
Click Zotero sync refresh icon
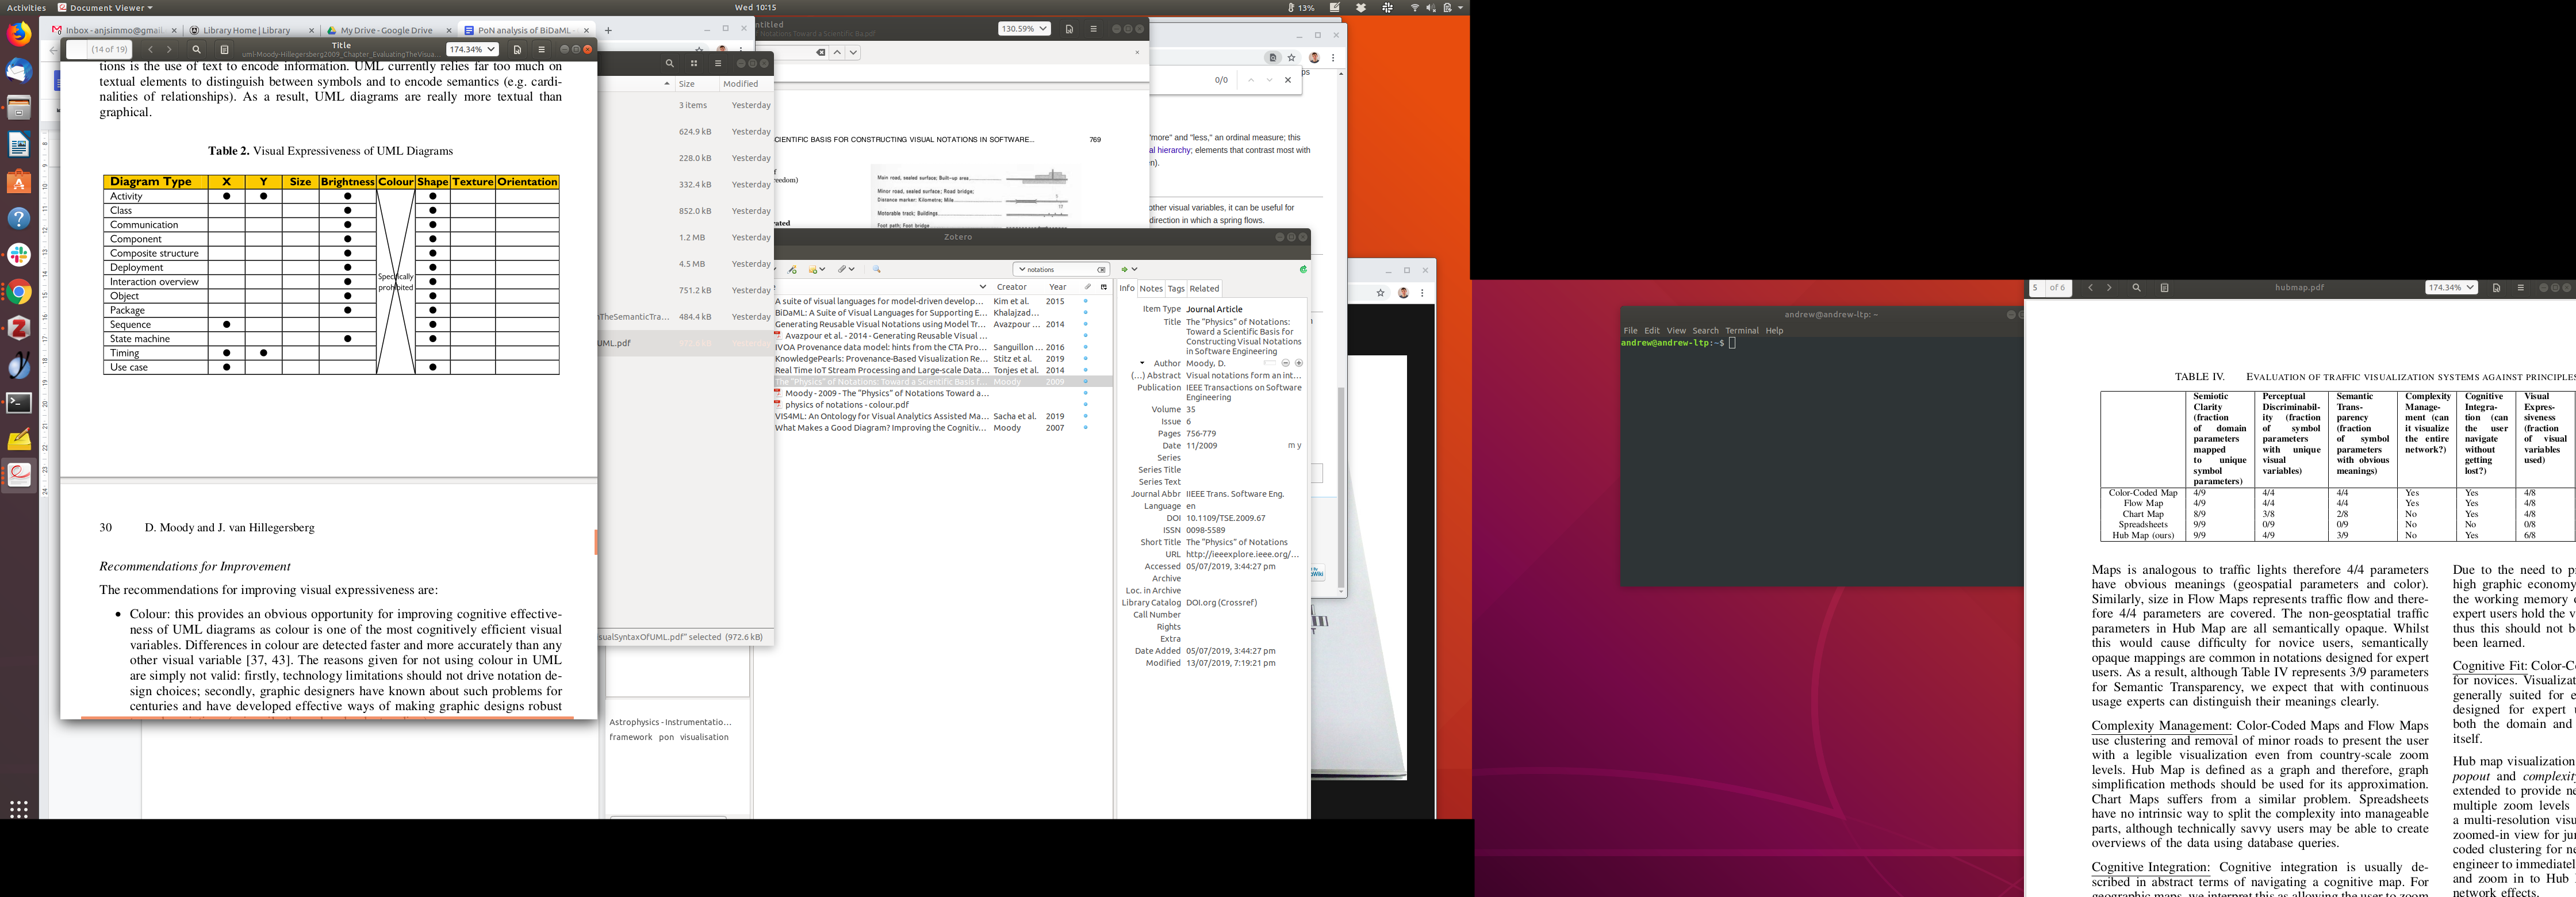[x=1303, y=269]
